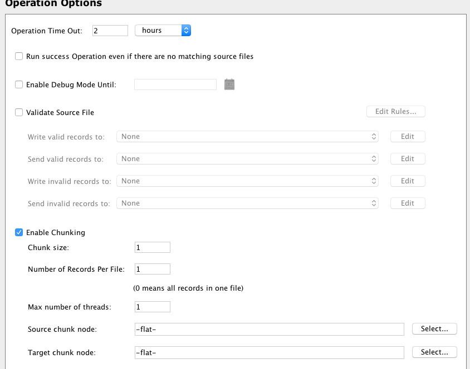The height and width of the screenshot is (369, 470).
Task: Expand Send valid records to dropdown
Action: (x=247, y=159)
